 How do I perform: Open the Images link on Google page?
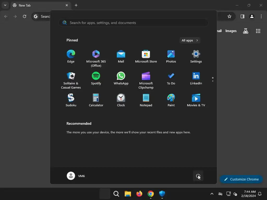tap(231, 31)
